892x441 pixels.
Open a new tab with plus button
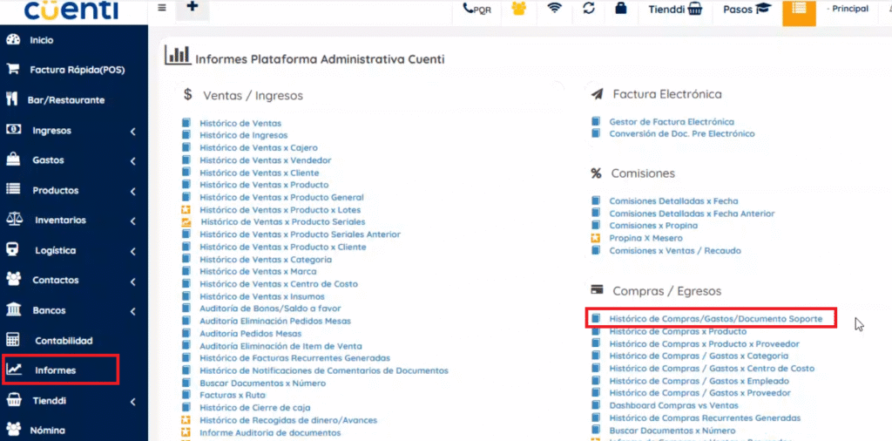point(193,8)
